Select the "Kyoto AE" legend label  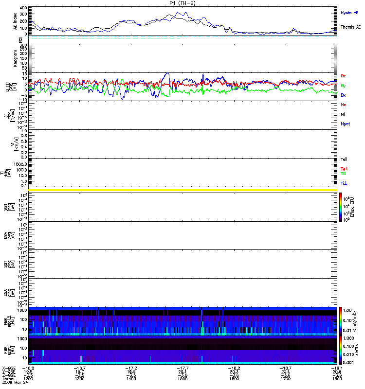(x=349, y=13)
